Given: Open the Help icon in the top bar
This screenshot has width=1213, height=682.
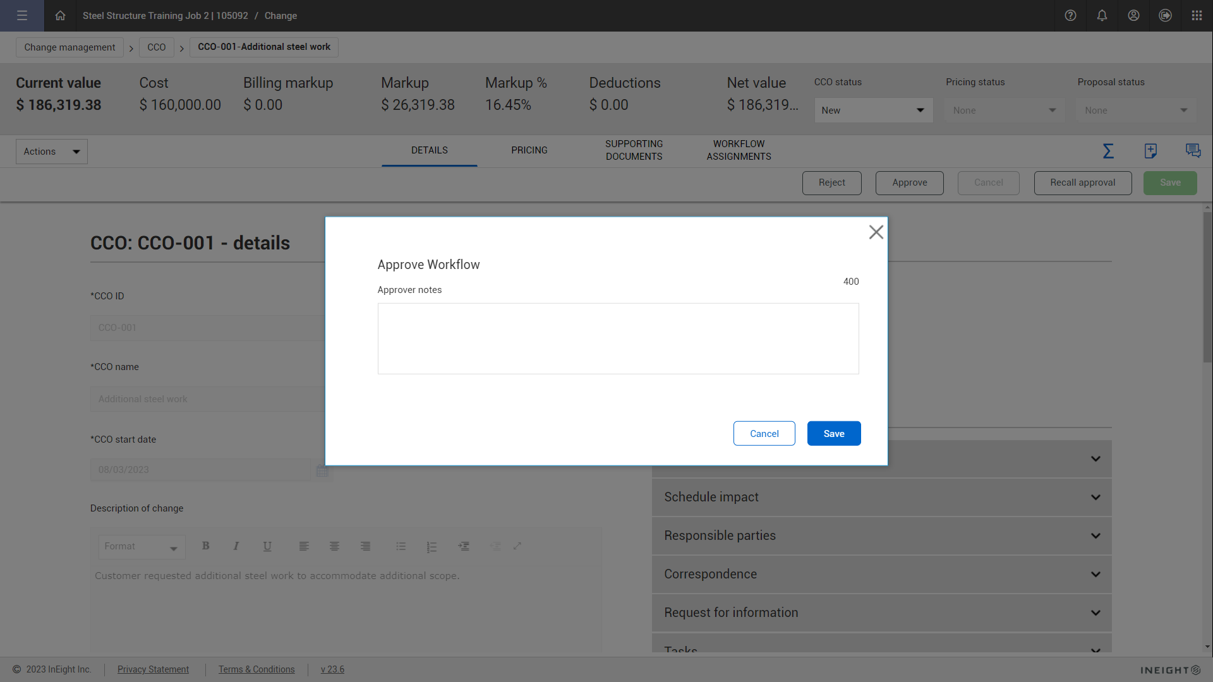Looking at the screenshot, I should click(1070, 16).
